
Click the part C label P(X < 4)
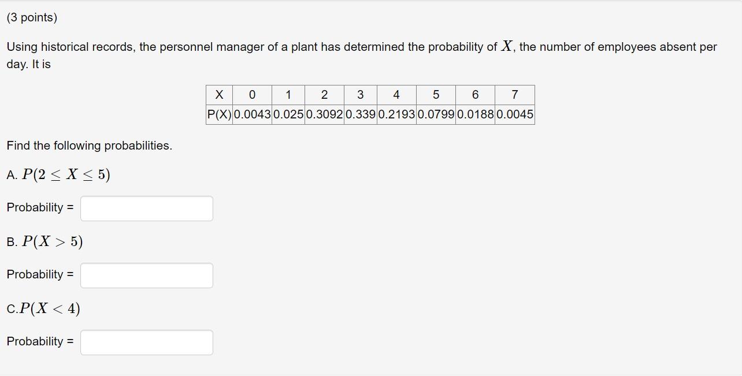click(42, 309)
